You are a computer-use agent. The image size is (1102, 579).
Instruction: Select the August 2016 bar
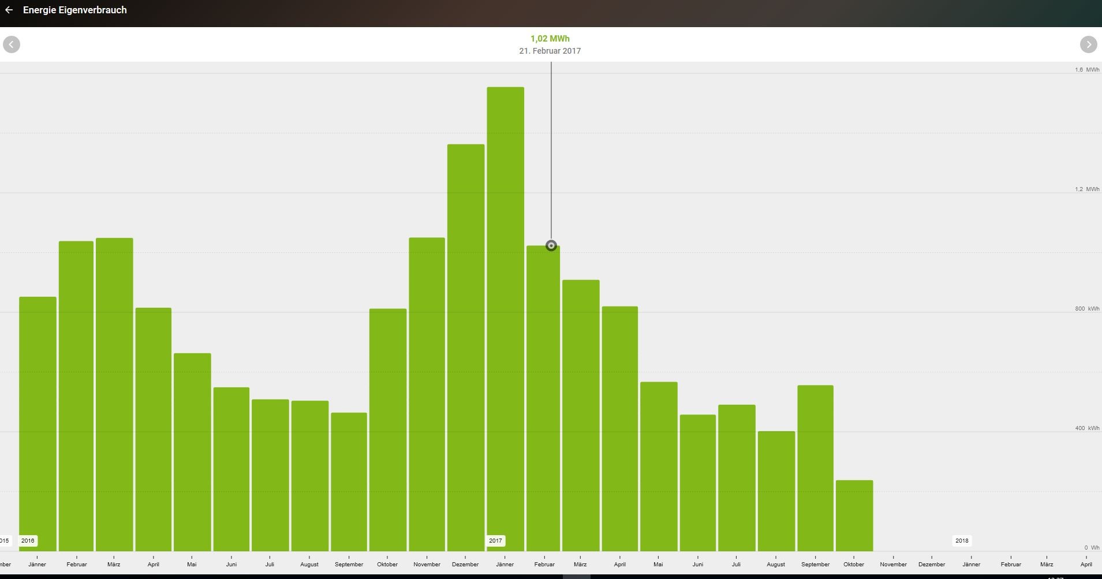[x=310, y=476]
